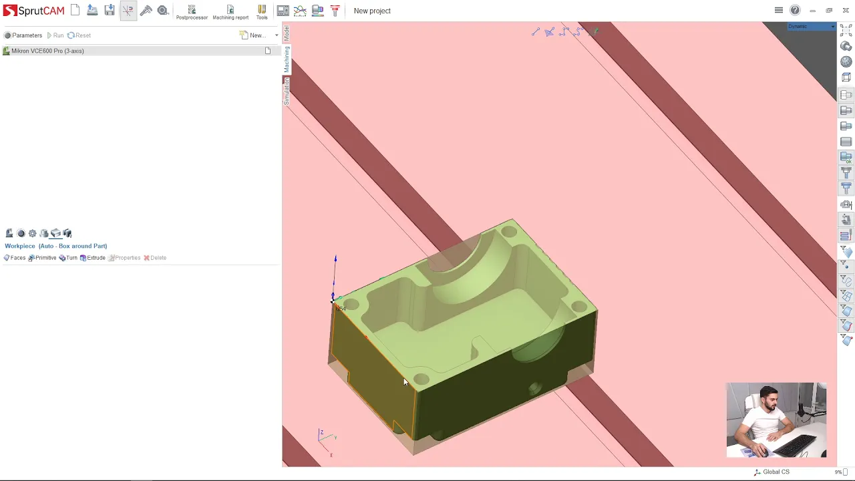Toggle the machine visibility button

click(x=846, y=220)
